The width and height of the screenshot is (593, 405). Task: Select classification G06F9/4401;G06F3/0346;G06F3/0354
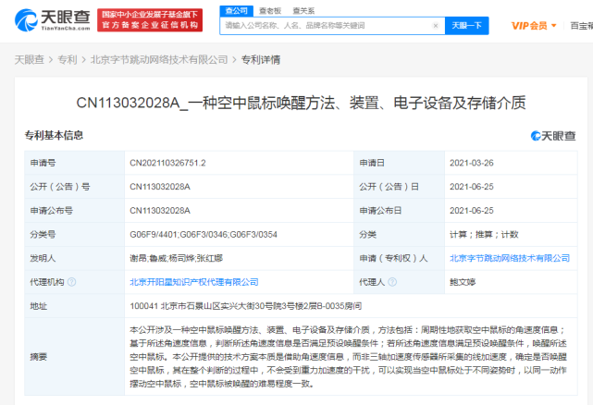click(204, 235)
